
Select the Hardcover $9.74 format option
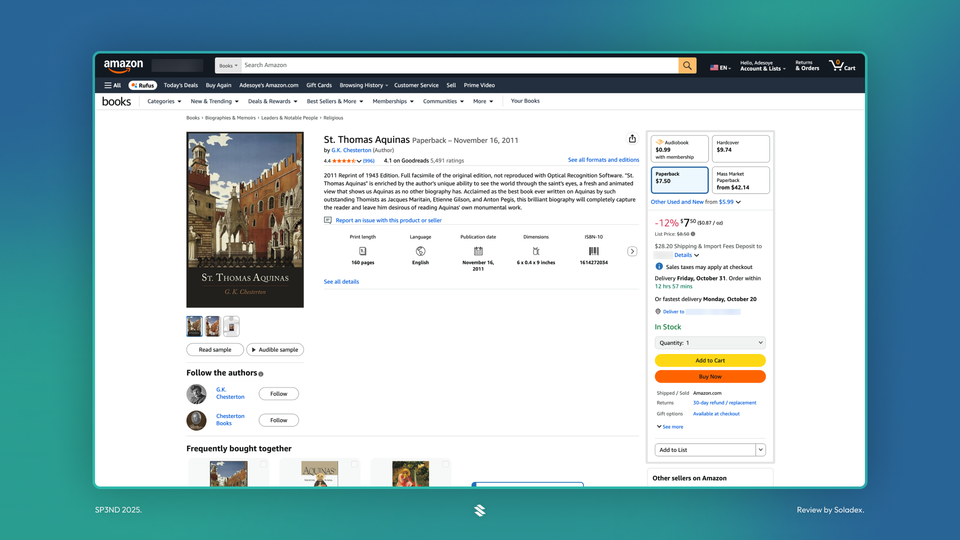(740, 148)
